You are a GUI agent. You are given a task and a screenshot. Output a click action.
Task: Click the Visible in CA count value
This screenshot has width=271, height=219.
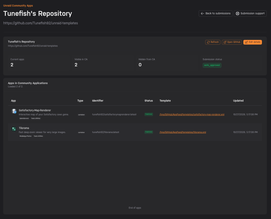pyautogui.click(x=76, y=65)
